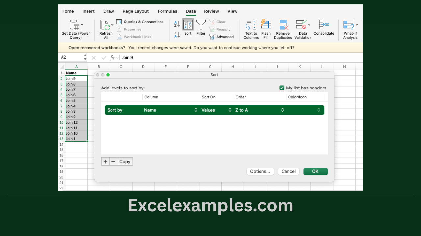The width and height of the screenshot is (421, 236).
Task: Sort ascending A to Z icon
Action: coord(177,24)
